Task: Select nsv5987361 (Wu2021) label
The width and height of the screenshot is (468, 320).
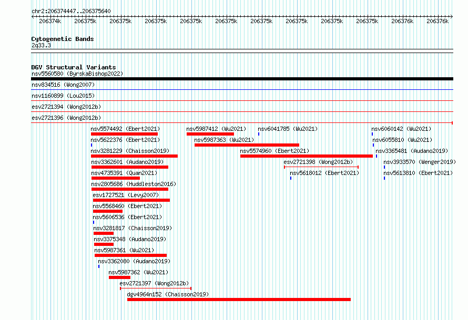Action: 125,250
